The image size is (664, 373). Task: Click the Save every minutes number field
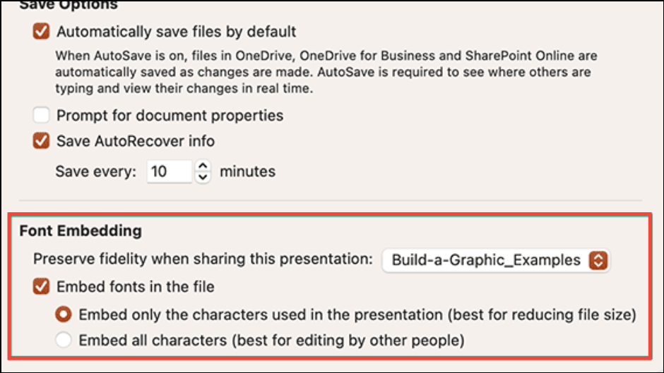pos(169,171)
